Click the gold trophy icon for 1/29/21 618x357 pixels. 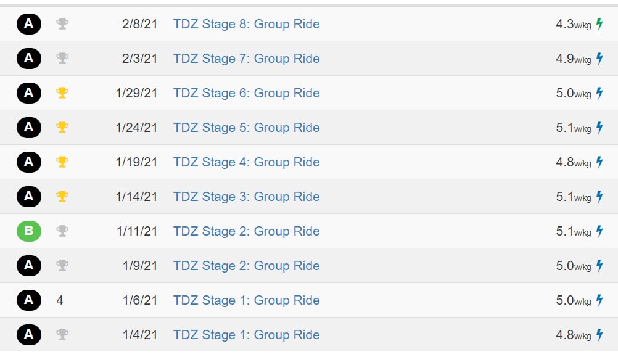click(x=62, y=93)
